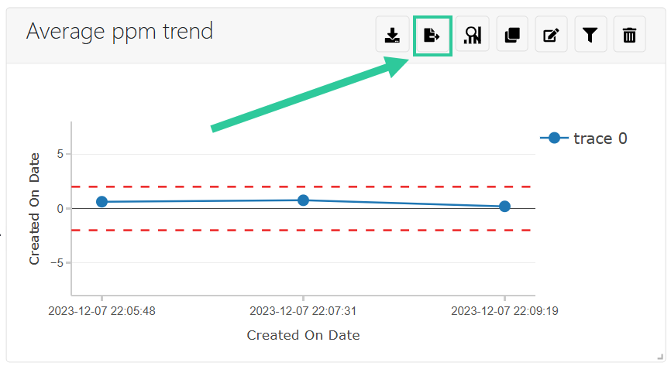
Task: Click the Average ppm trend title
Action: point(120,32)
